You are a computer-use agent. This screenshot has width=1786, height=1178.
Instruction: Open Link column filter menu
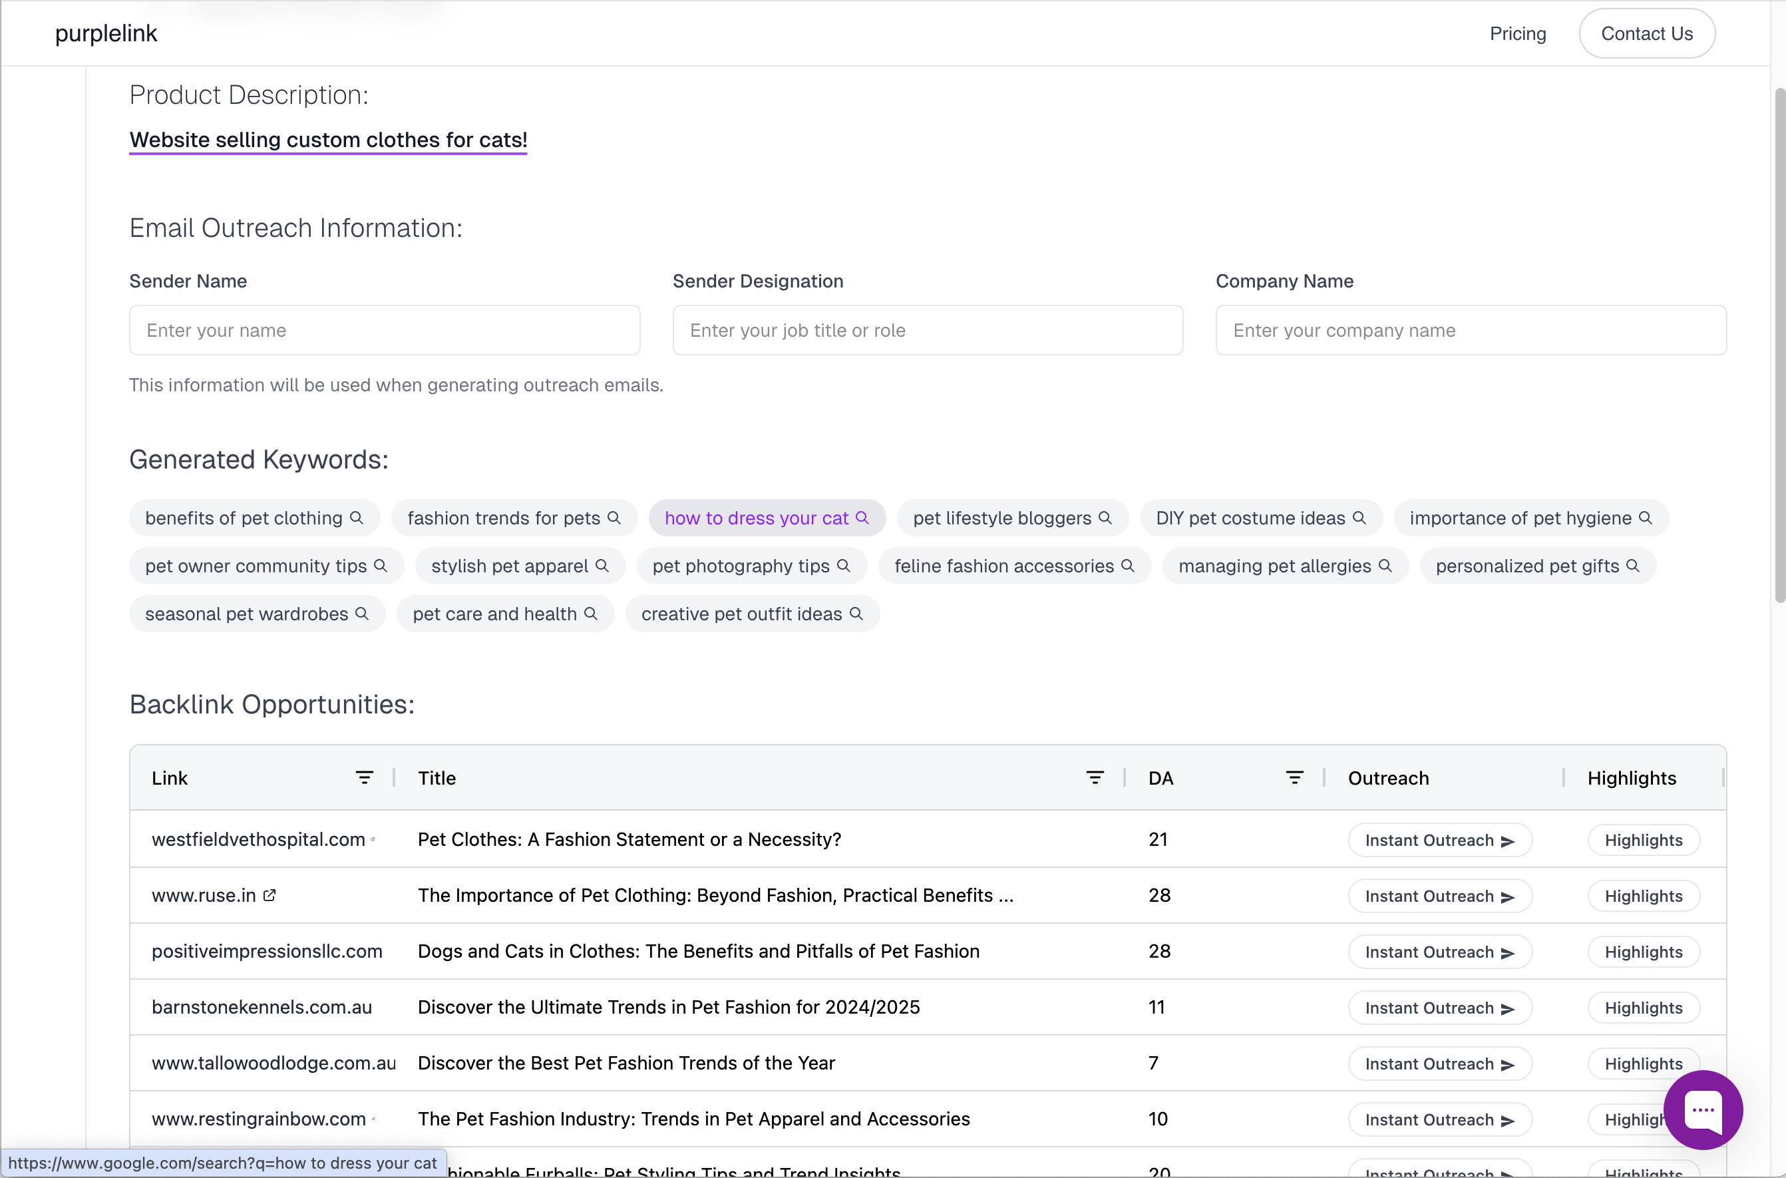point(364,777)
